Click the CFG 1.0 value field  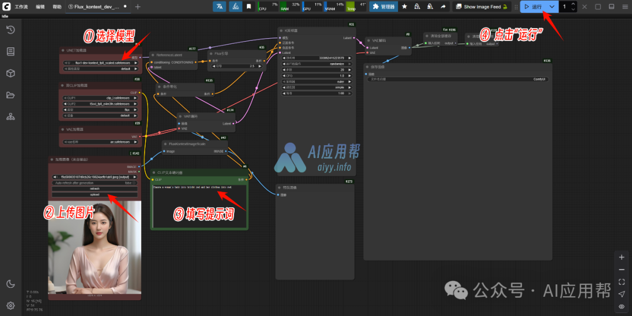[x=317, y=75]
